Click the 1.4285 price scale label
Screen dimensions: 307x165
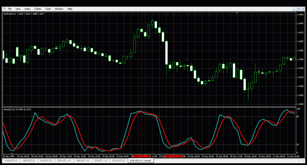point(300,95)
